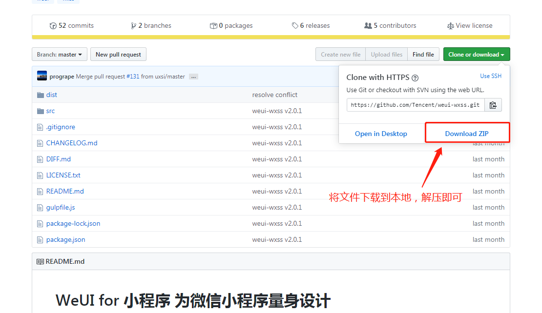Viewport: 542px width, 313px height.
Task: Open the dist folder
Action: click(x=51, y=95)
